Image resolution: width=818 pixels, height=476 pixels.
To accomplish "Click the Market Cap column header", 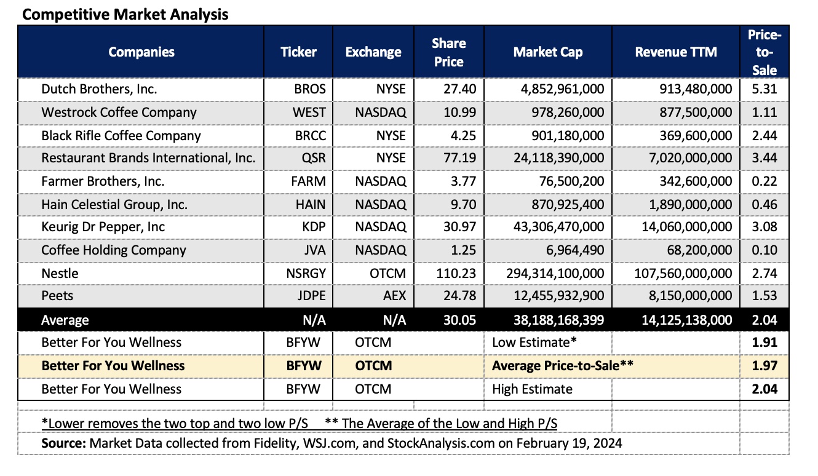I will [x=547, y=52].
